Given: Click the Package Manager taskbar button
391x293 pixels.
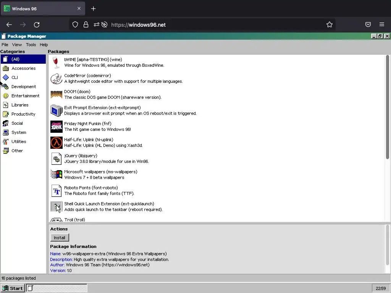Looking at the screenshot, I should click(57, 288).
